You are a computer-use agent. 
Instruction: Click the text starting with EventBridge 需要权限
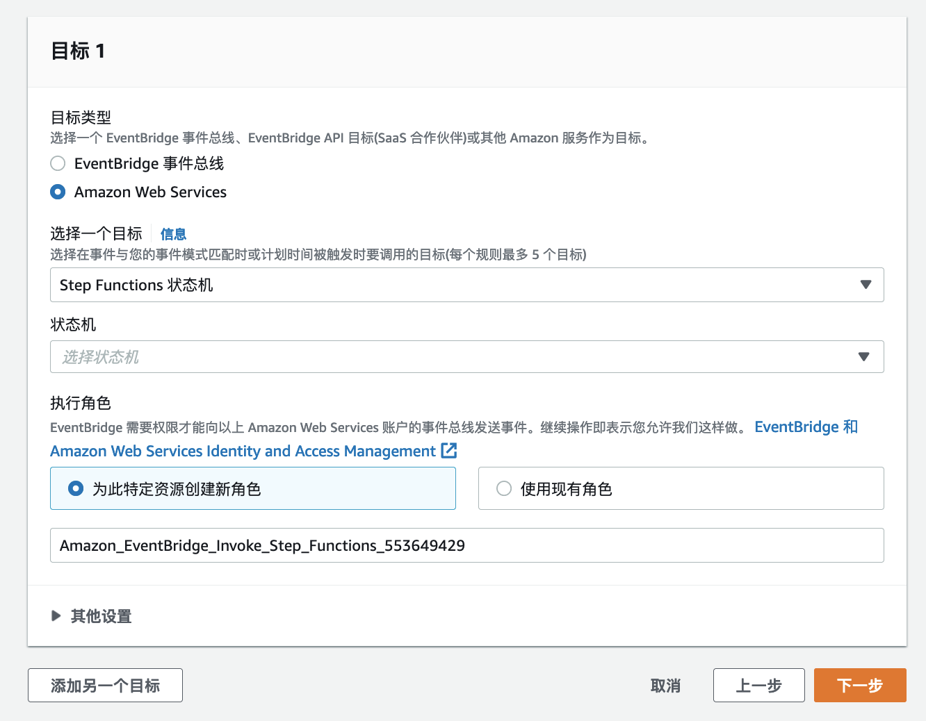pos(400,427)
